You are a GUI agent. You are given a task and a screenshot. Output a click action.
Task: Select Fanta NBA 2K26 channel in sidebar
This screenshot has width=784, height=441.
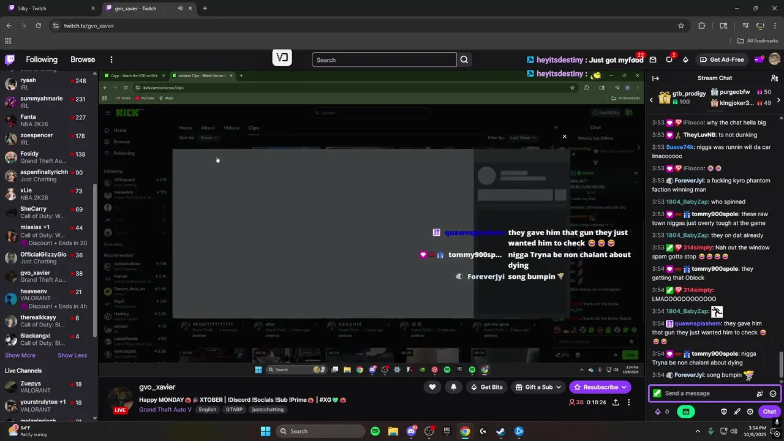[47, 121]
